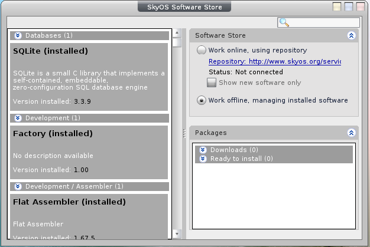Open the Repository skyos.org link
The image size is (370, 247).
tap(275, 62)
